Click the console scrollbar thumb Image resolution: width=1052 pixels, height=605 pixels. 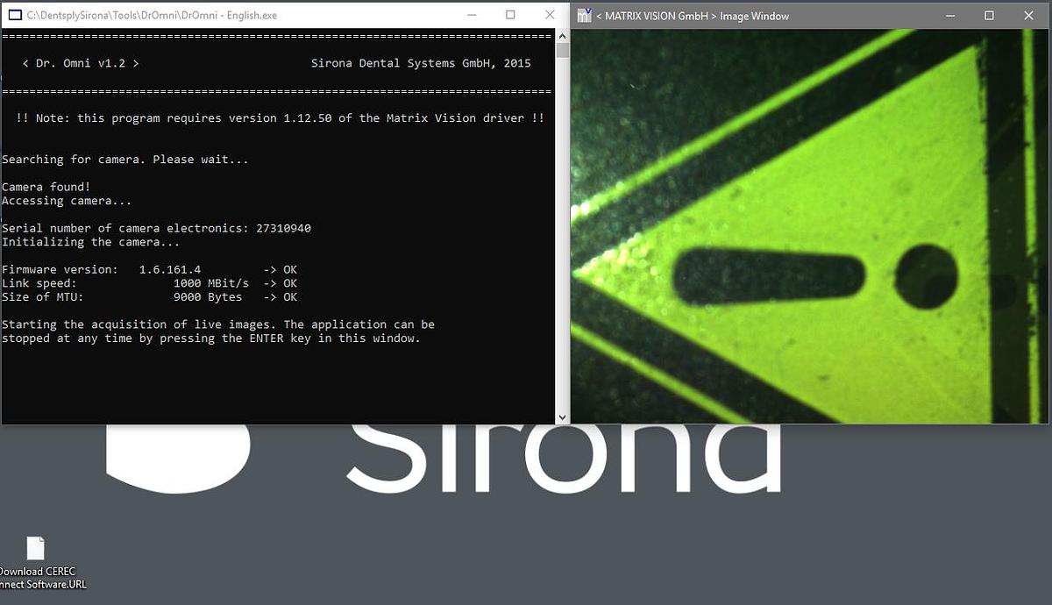(x=562, y=50)
